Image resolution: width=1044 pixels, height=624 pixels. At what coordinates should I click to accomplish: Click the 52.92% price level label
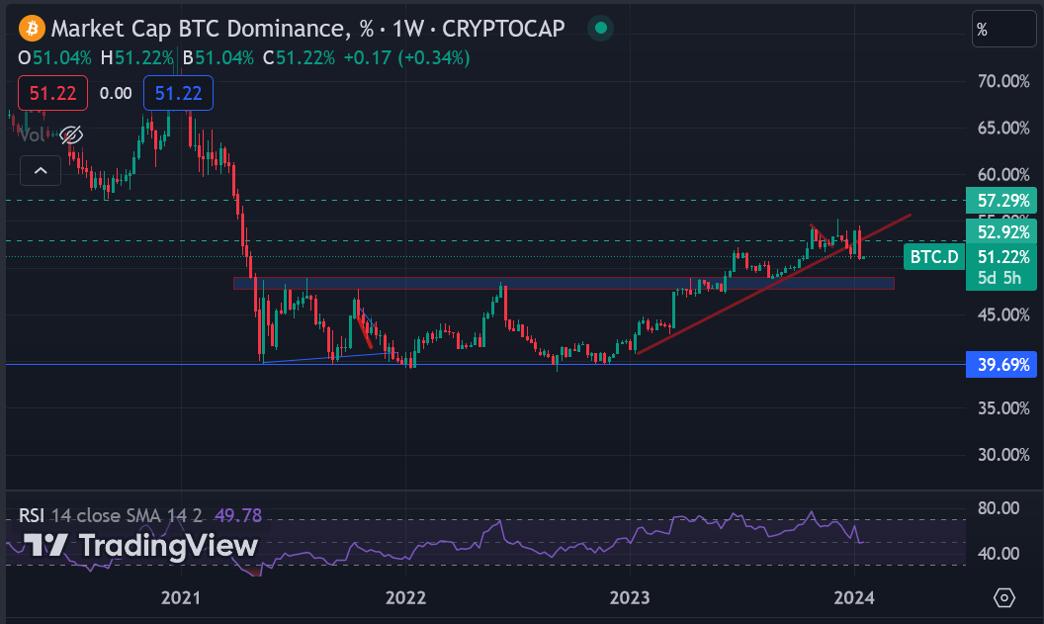click(x=1001, y=231)
